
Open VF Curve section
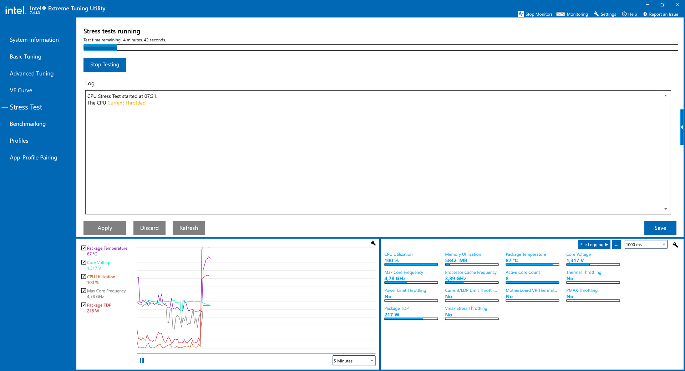[21, 90]
